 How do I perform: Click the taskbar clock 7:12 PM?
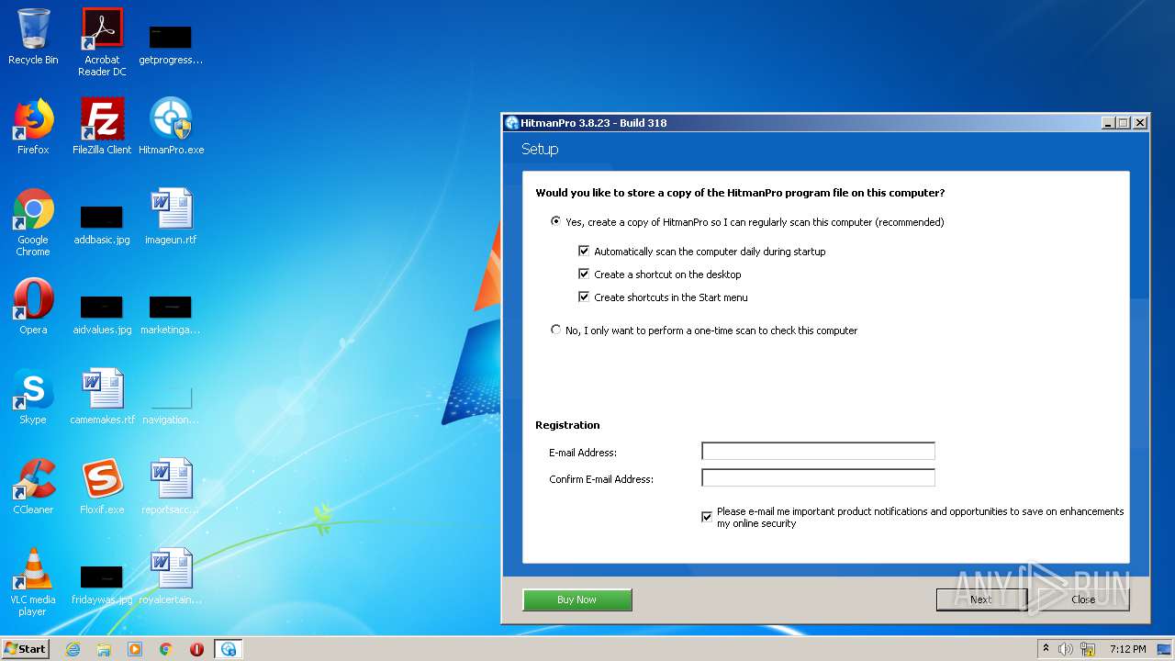1127,649
